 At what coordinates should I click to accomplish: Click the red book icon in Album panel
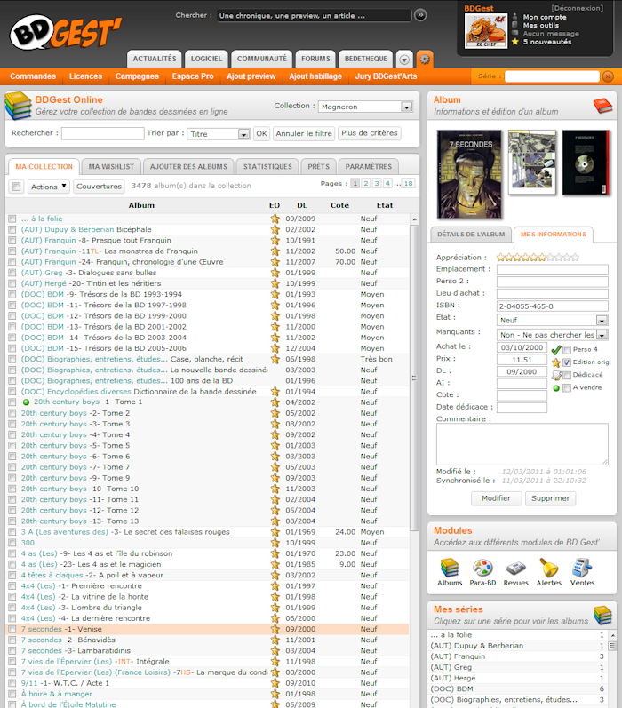coord(602,106)
